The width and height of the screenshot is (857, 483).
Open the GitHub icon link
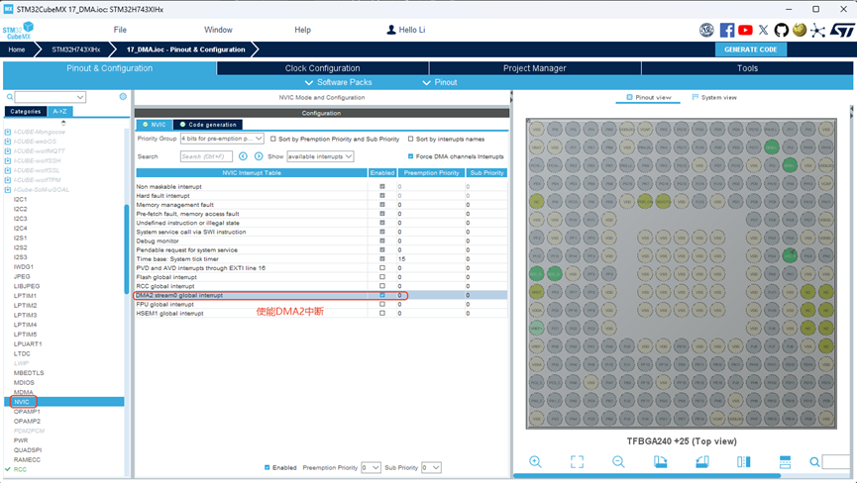point(782,30)
